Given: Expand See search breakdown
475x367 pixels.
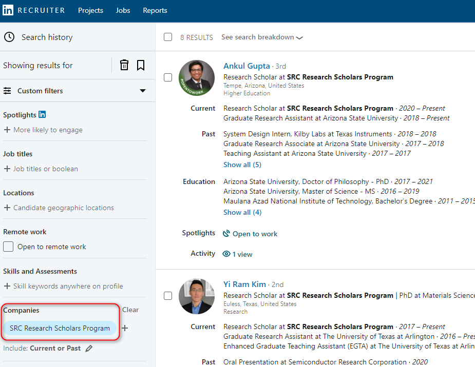Looking at the screenshot, I should pyautogui.click(x=262, y=37).
